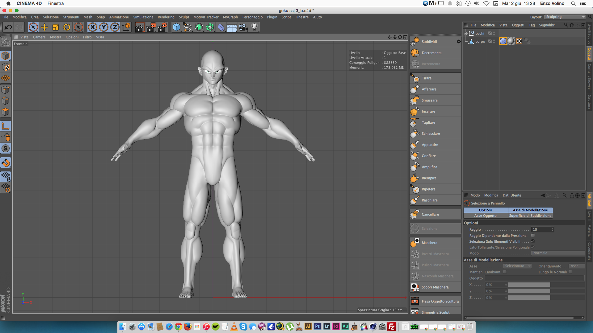Screen dimensions: 593x333
Task: Open the Asse Selezionato dropdown
Action: click(x=517, y=266)
